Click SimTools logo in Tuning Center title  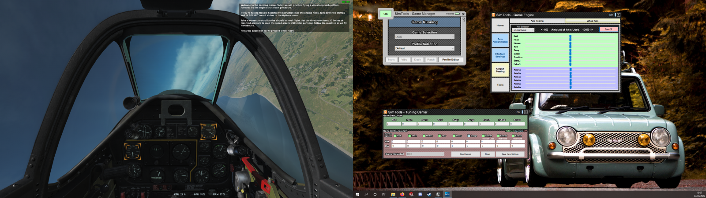click(x=385, y=112)
